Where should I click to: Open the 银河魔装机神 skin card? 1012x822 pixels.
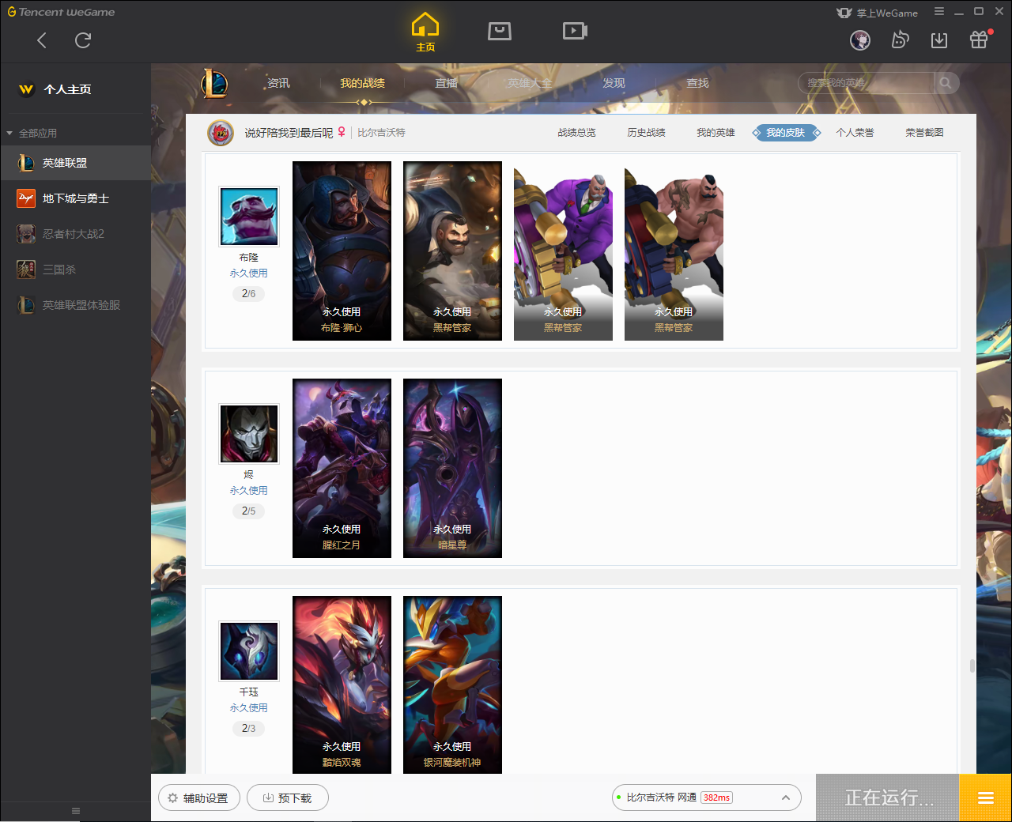point(452,684)
